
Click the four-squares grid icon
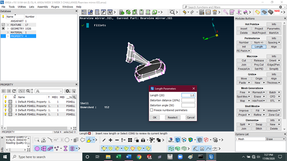click(130, 140)
